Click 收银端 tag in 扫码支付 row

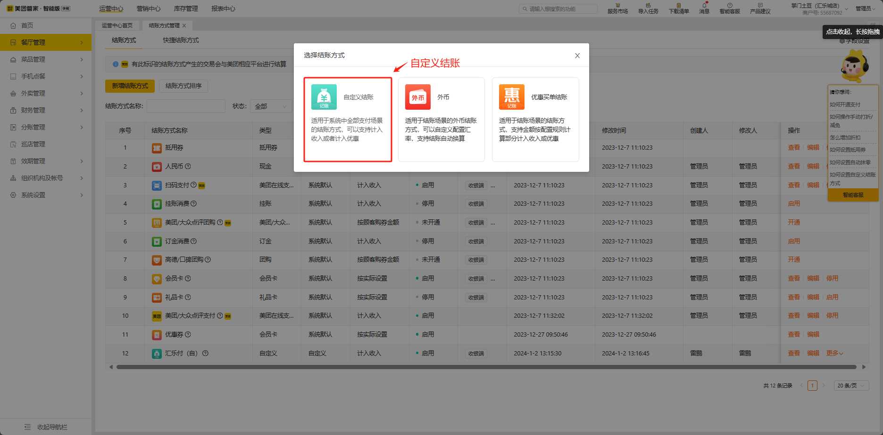pos(476,185)
